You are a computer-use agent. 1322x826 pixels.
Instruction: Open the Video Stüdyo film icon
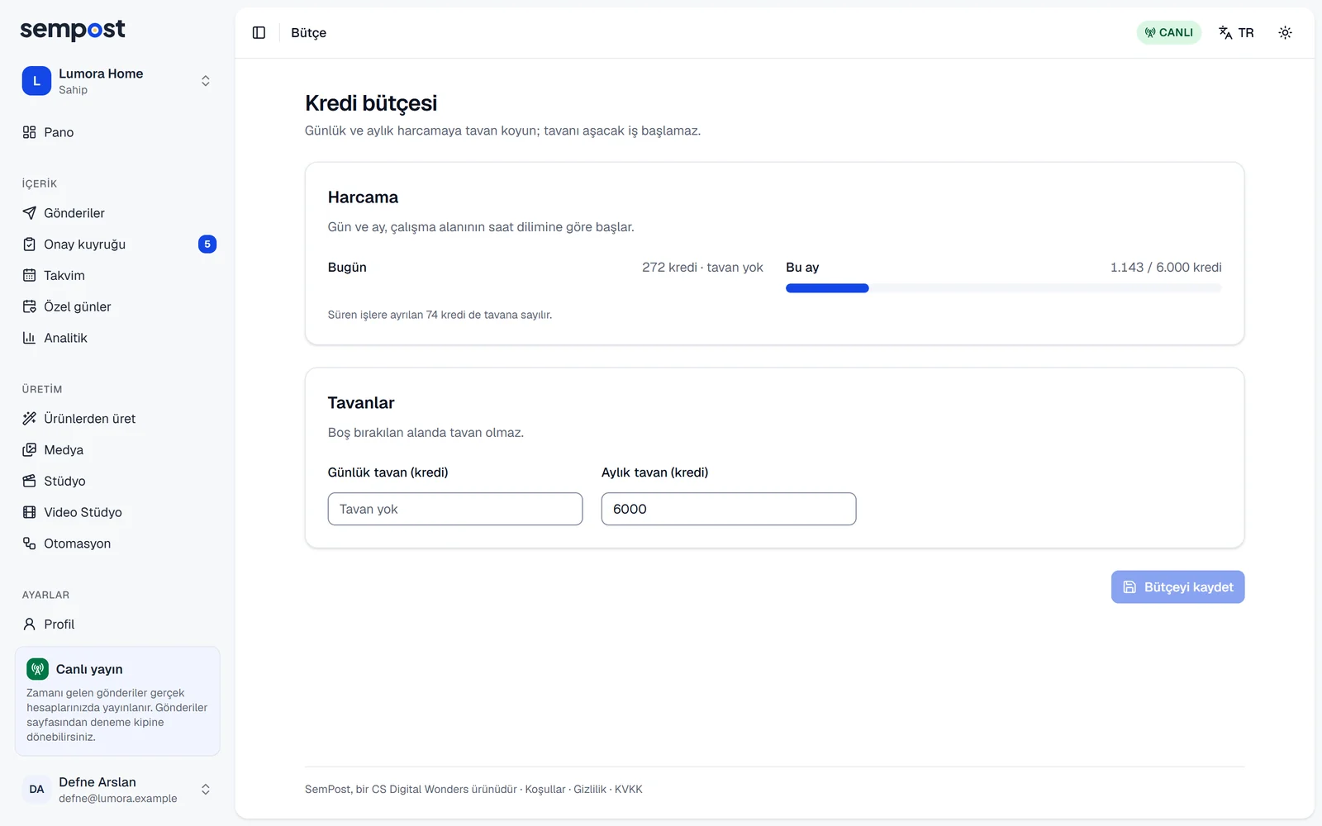(30, 512)
